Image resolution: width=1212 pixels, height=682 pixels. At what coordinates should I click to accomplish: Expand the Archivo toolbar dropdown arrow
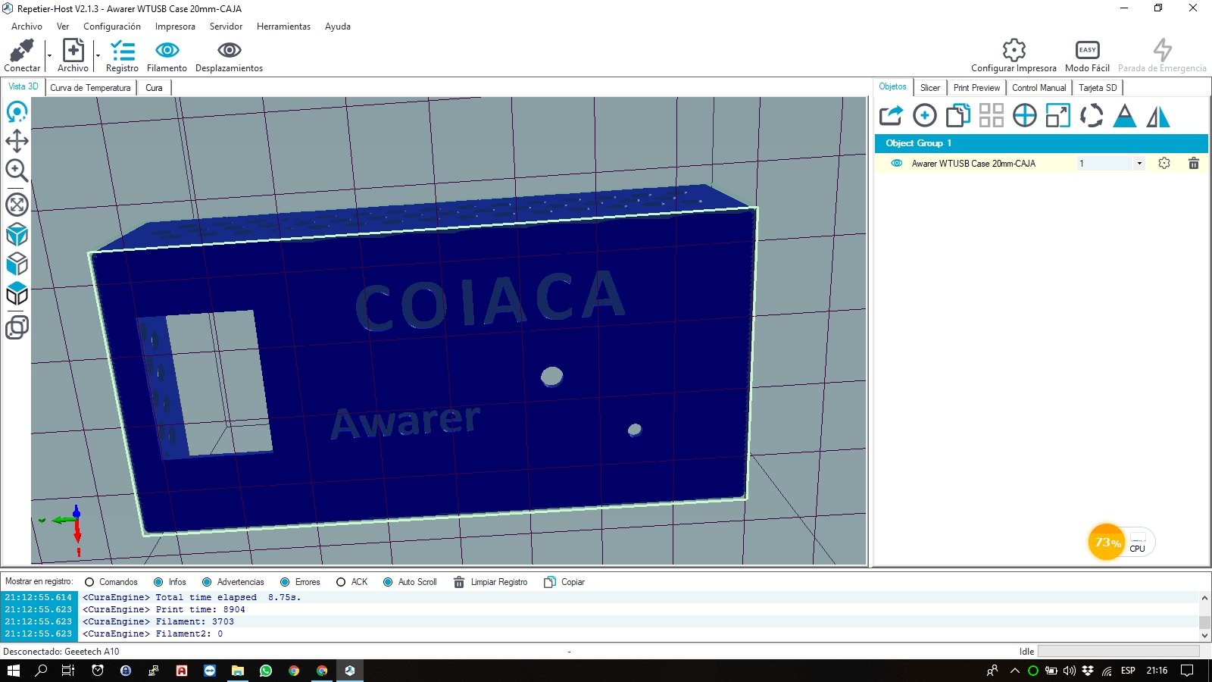point(98,55)
